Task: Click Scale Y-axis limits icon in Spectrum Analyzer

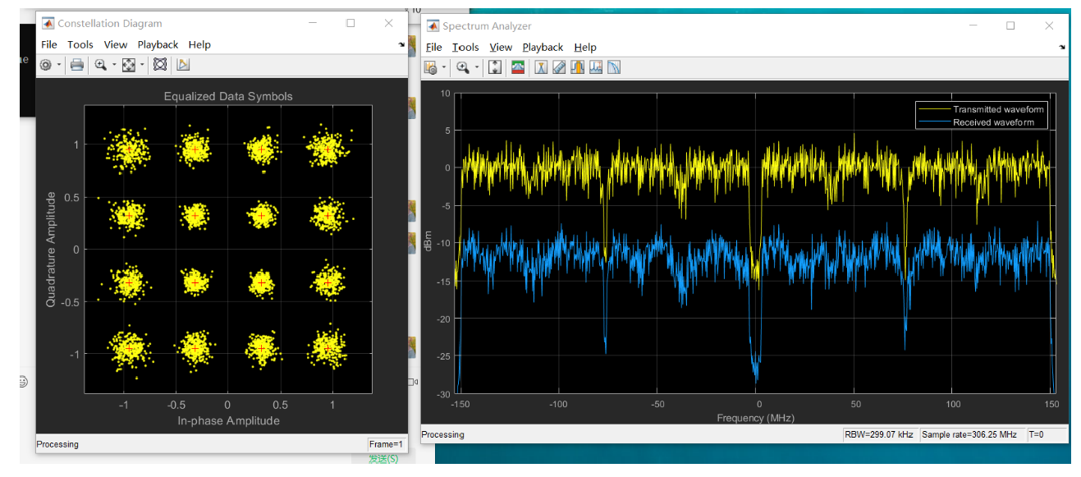Action: (x=495, y=67)
